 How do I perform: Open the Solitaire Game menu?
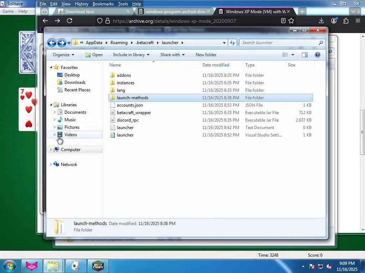[x=8, y=11]
